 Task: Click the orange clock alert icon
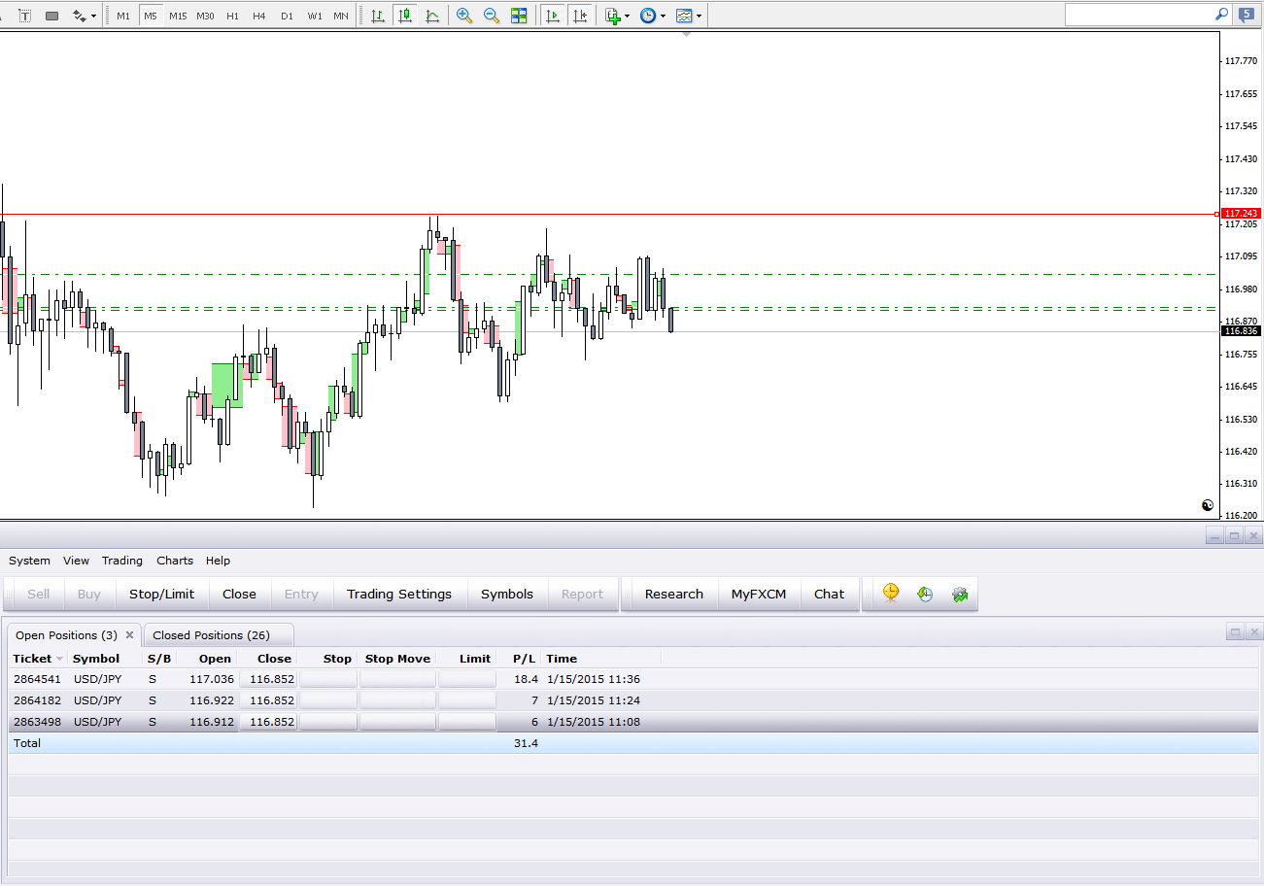tap(891, 594)
